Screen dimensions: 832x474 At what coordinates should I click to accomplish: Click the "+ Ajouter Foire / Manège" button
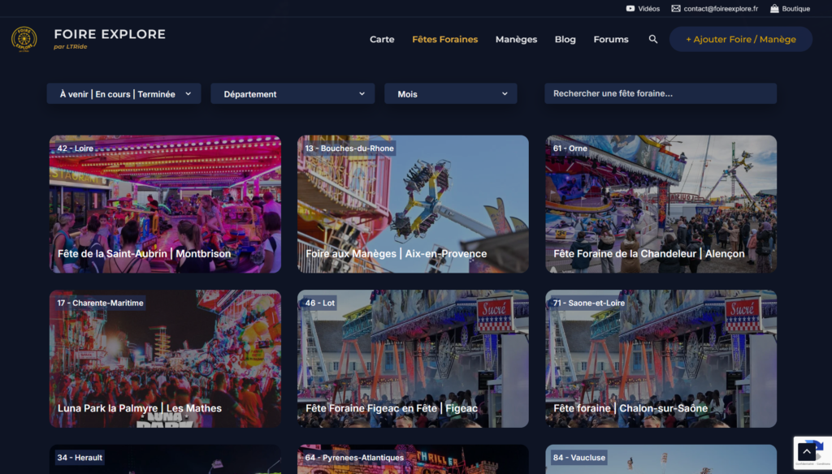point(740,38)
